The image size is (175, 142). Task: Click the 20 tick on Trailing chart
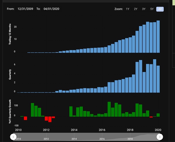pyautogui.click(x=15, y=27)
